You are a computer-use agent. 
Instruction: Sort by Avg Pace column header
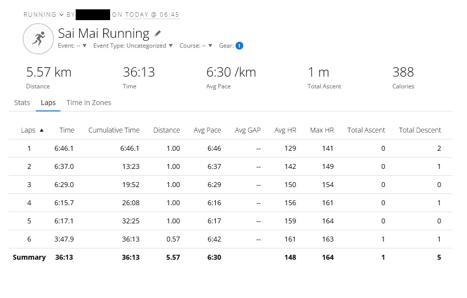(x=207, y=130)
